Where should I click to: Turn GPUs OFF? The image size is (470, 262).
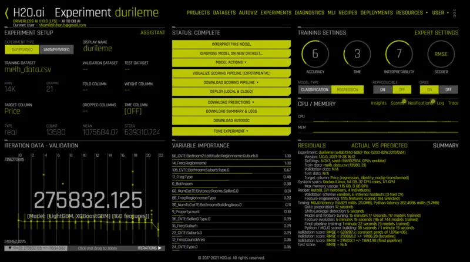coord(448,90)
